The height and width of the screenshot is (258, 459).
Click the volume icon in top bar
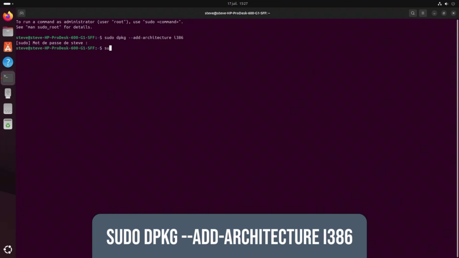pyautogui.click(x=446, y=4)
